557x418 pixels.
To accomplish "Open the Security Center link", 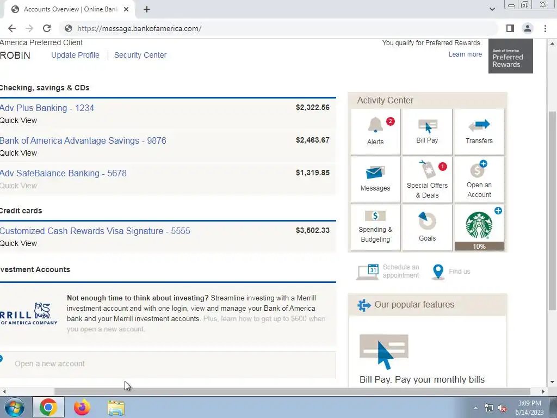I will pos(140,55).
